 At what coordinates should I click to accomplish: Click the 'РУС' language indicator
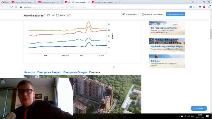[x=193, y=116]
